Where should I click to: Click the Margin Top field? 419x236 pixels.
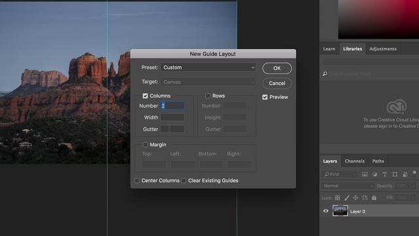pyautogui.click(x=154, y=164)
